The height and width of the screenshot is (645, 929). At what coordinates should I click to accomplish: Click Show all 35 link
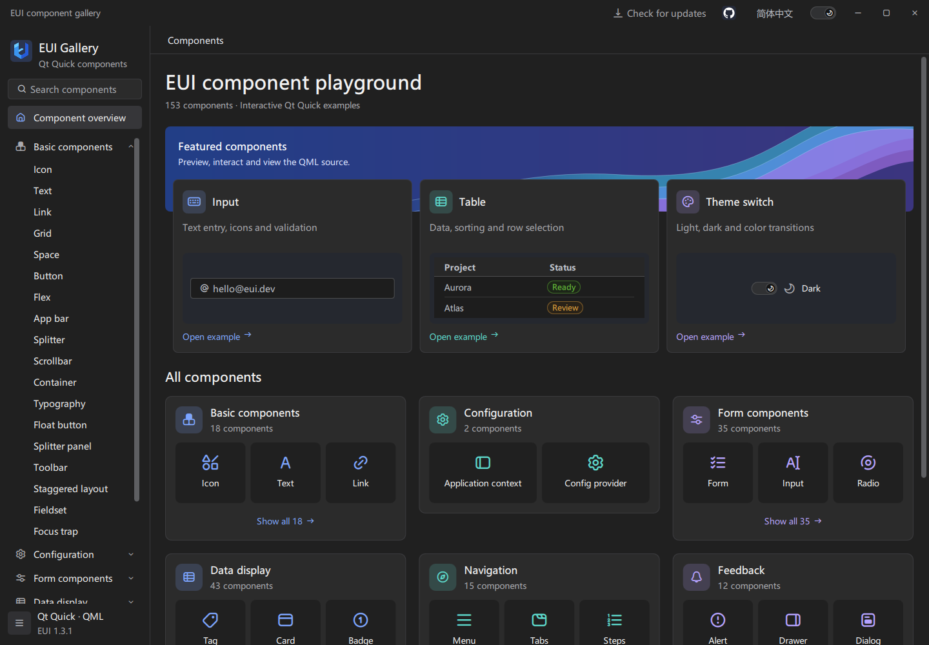click(793, 521)
